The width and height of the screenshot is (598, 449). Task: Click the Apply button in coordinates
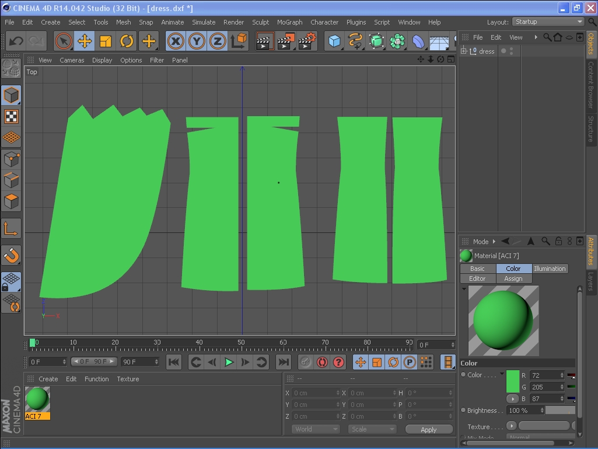tap(428, 429)
